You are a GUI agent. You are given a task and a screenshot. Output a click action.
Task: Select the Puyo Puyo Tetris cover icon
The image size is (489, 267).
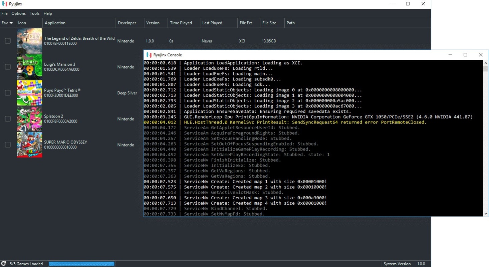[x=29, y=93]
